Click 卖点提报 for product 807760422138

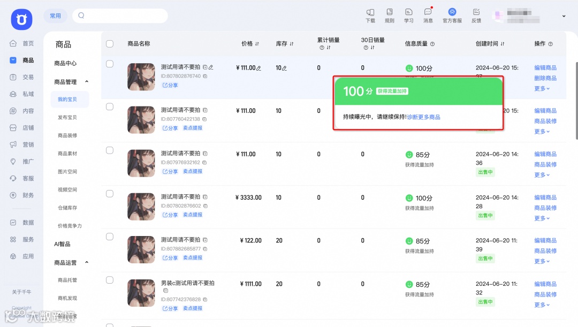point(193,128)
